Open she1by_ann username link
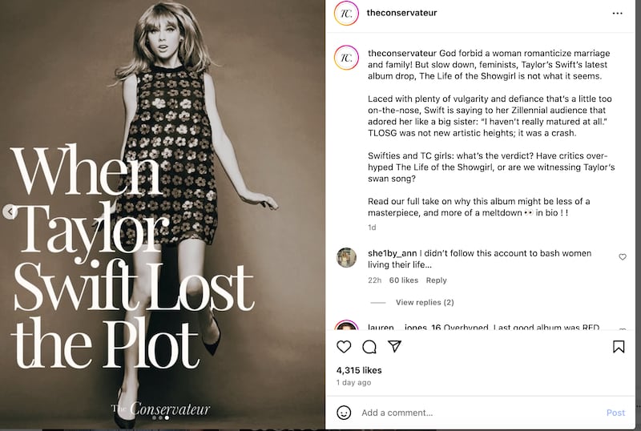 pos(390,253)
